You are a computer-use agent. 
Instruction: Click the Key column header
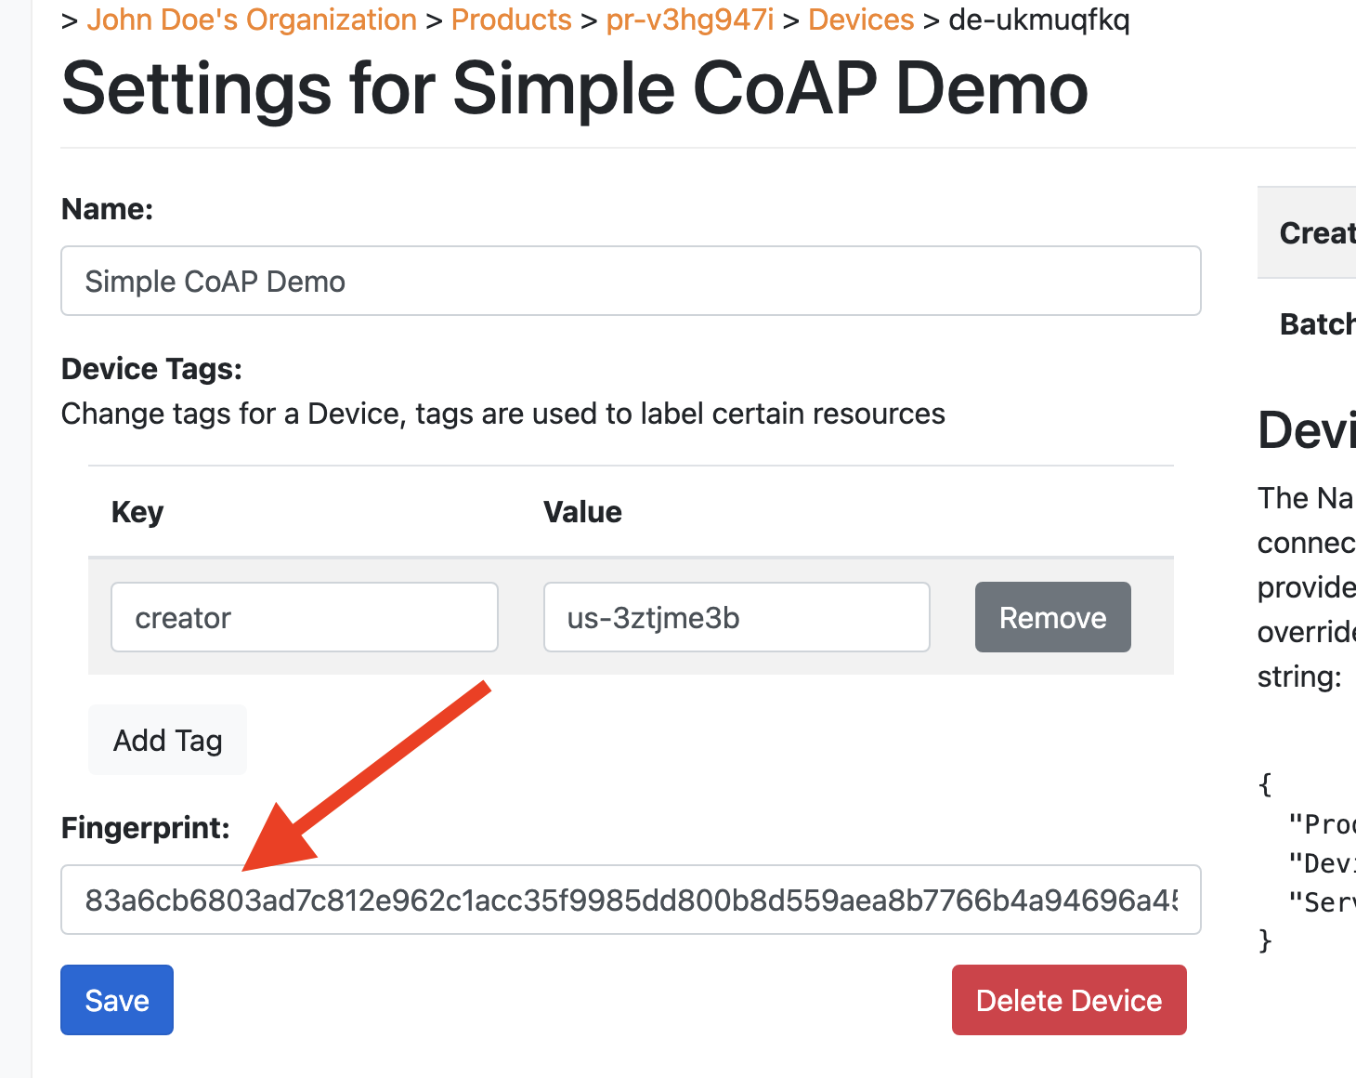click(137, 512)
